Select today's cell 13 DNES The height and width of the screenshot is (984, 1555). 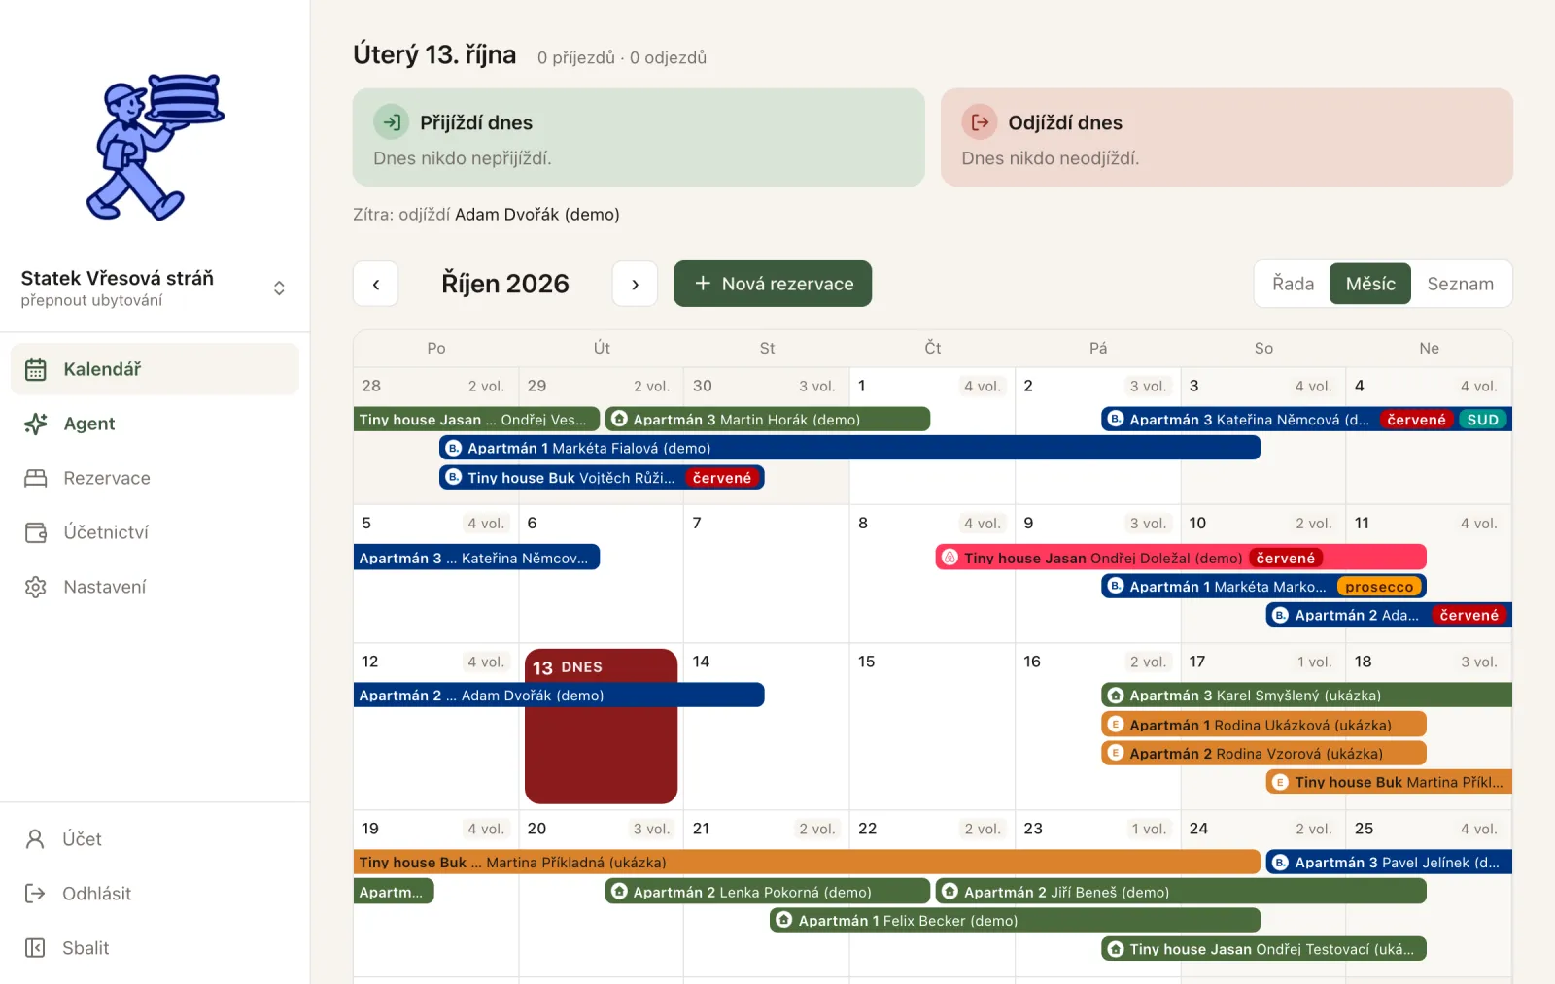(601, 726)
